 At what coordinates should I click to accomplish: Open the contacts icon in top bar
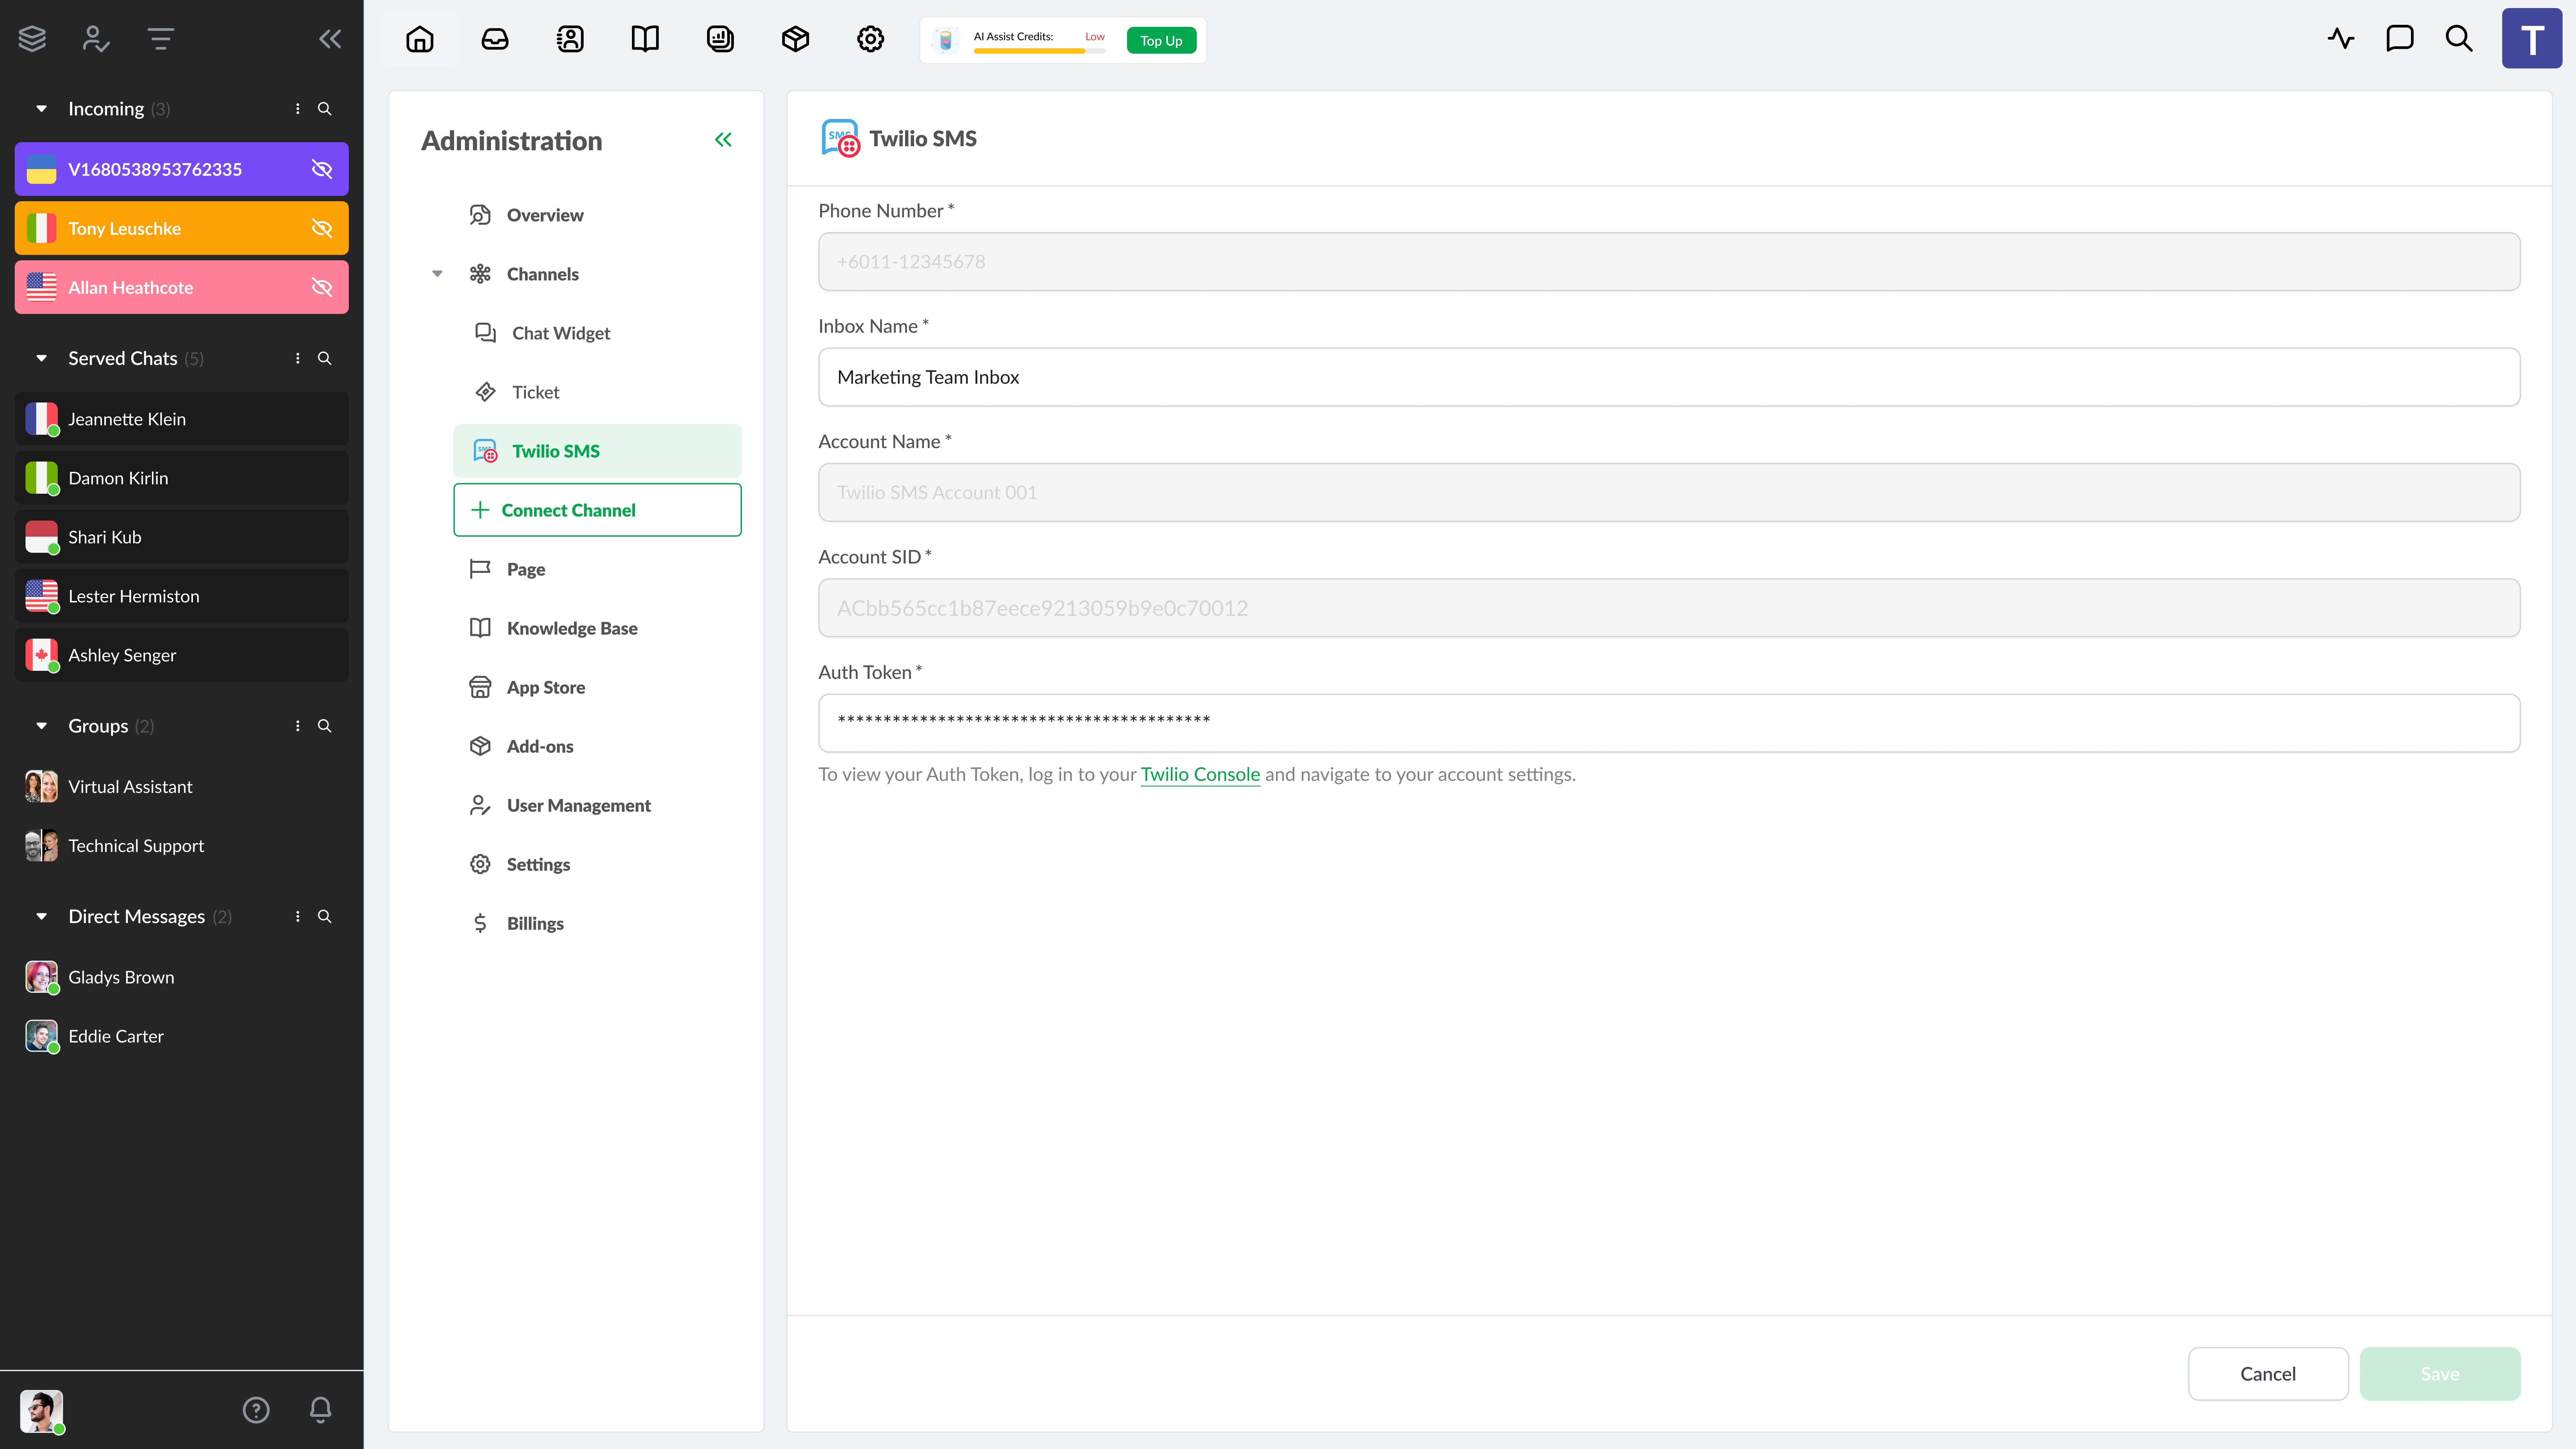[x=570, y=39]
